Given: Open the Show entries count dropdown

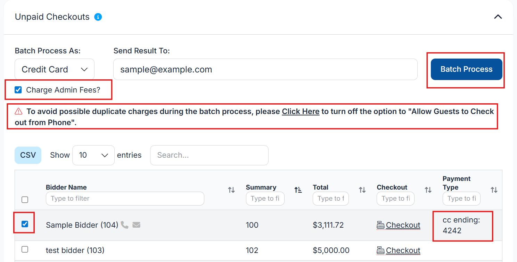Looking at the screenshot, I should click(93, 155).
